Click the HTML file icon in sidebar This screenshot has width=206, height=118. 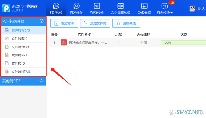[7, 72]
